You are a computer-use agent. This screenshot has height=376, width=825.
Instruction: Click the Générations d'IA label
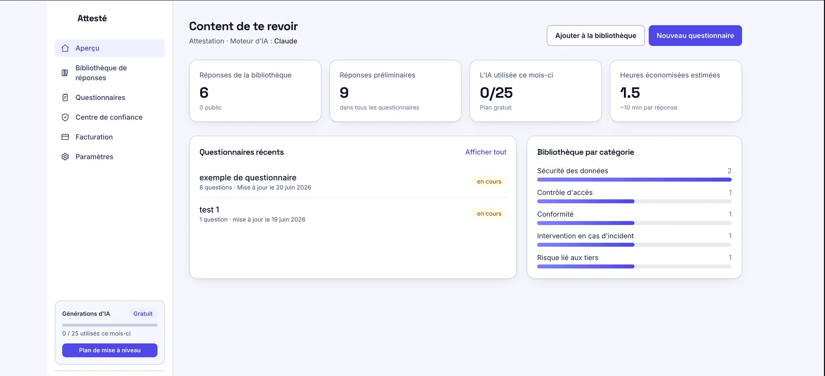pyautogui.click(x=86, y=314)
